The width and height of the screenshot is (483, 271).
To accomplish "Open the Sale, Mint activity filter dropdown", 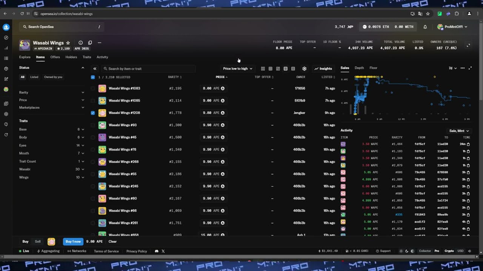I will (x=459, y=131).
